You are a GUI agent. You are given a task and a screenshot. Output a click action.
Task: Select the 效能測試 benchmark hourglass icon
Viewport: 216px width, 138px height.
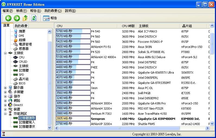pyautogui.click(x=10, y=114)
